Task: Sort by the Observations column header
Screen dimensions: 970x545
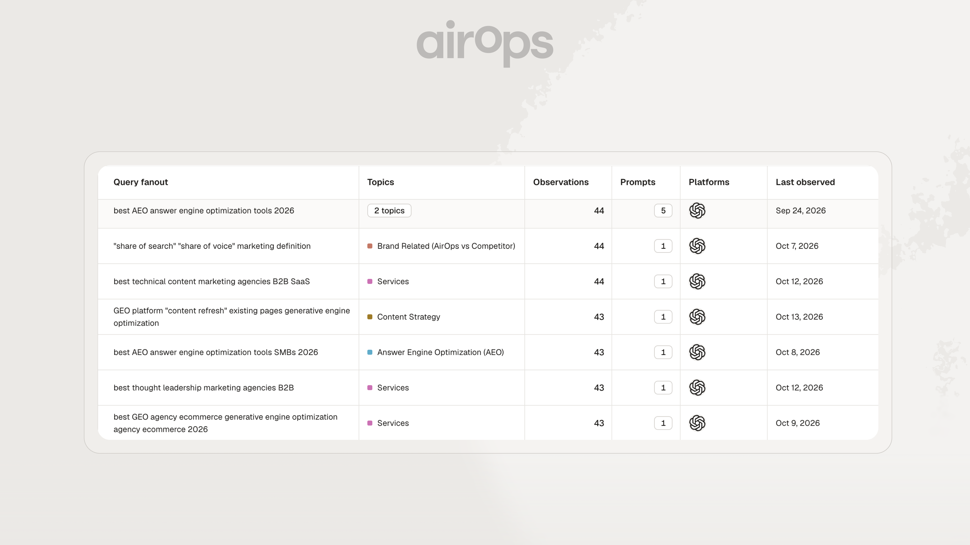Action: click(561, 182)
